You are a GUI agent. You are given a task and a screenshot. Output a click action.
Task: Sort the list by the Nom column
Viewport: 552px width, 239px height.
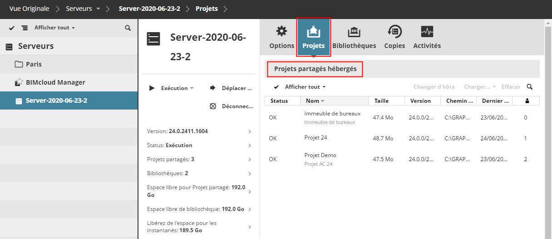coord(313,101)
